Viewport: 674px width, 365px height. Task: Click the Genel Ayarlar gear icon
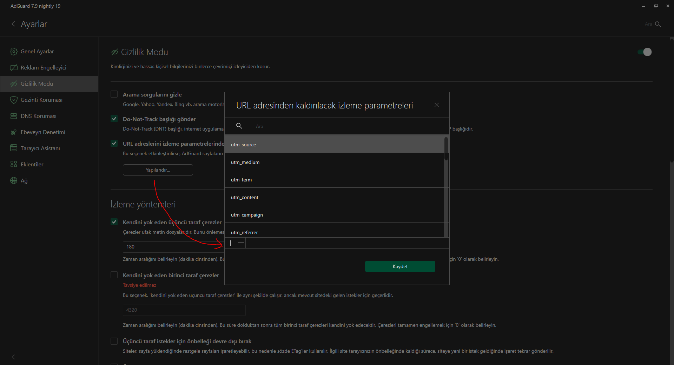coord(14,52)
